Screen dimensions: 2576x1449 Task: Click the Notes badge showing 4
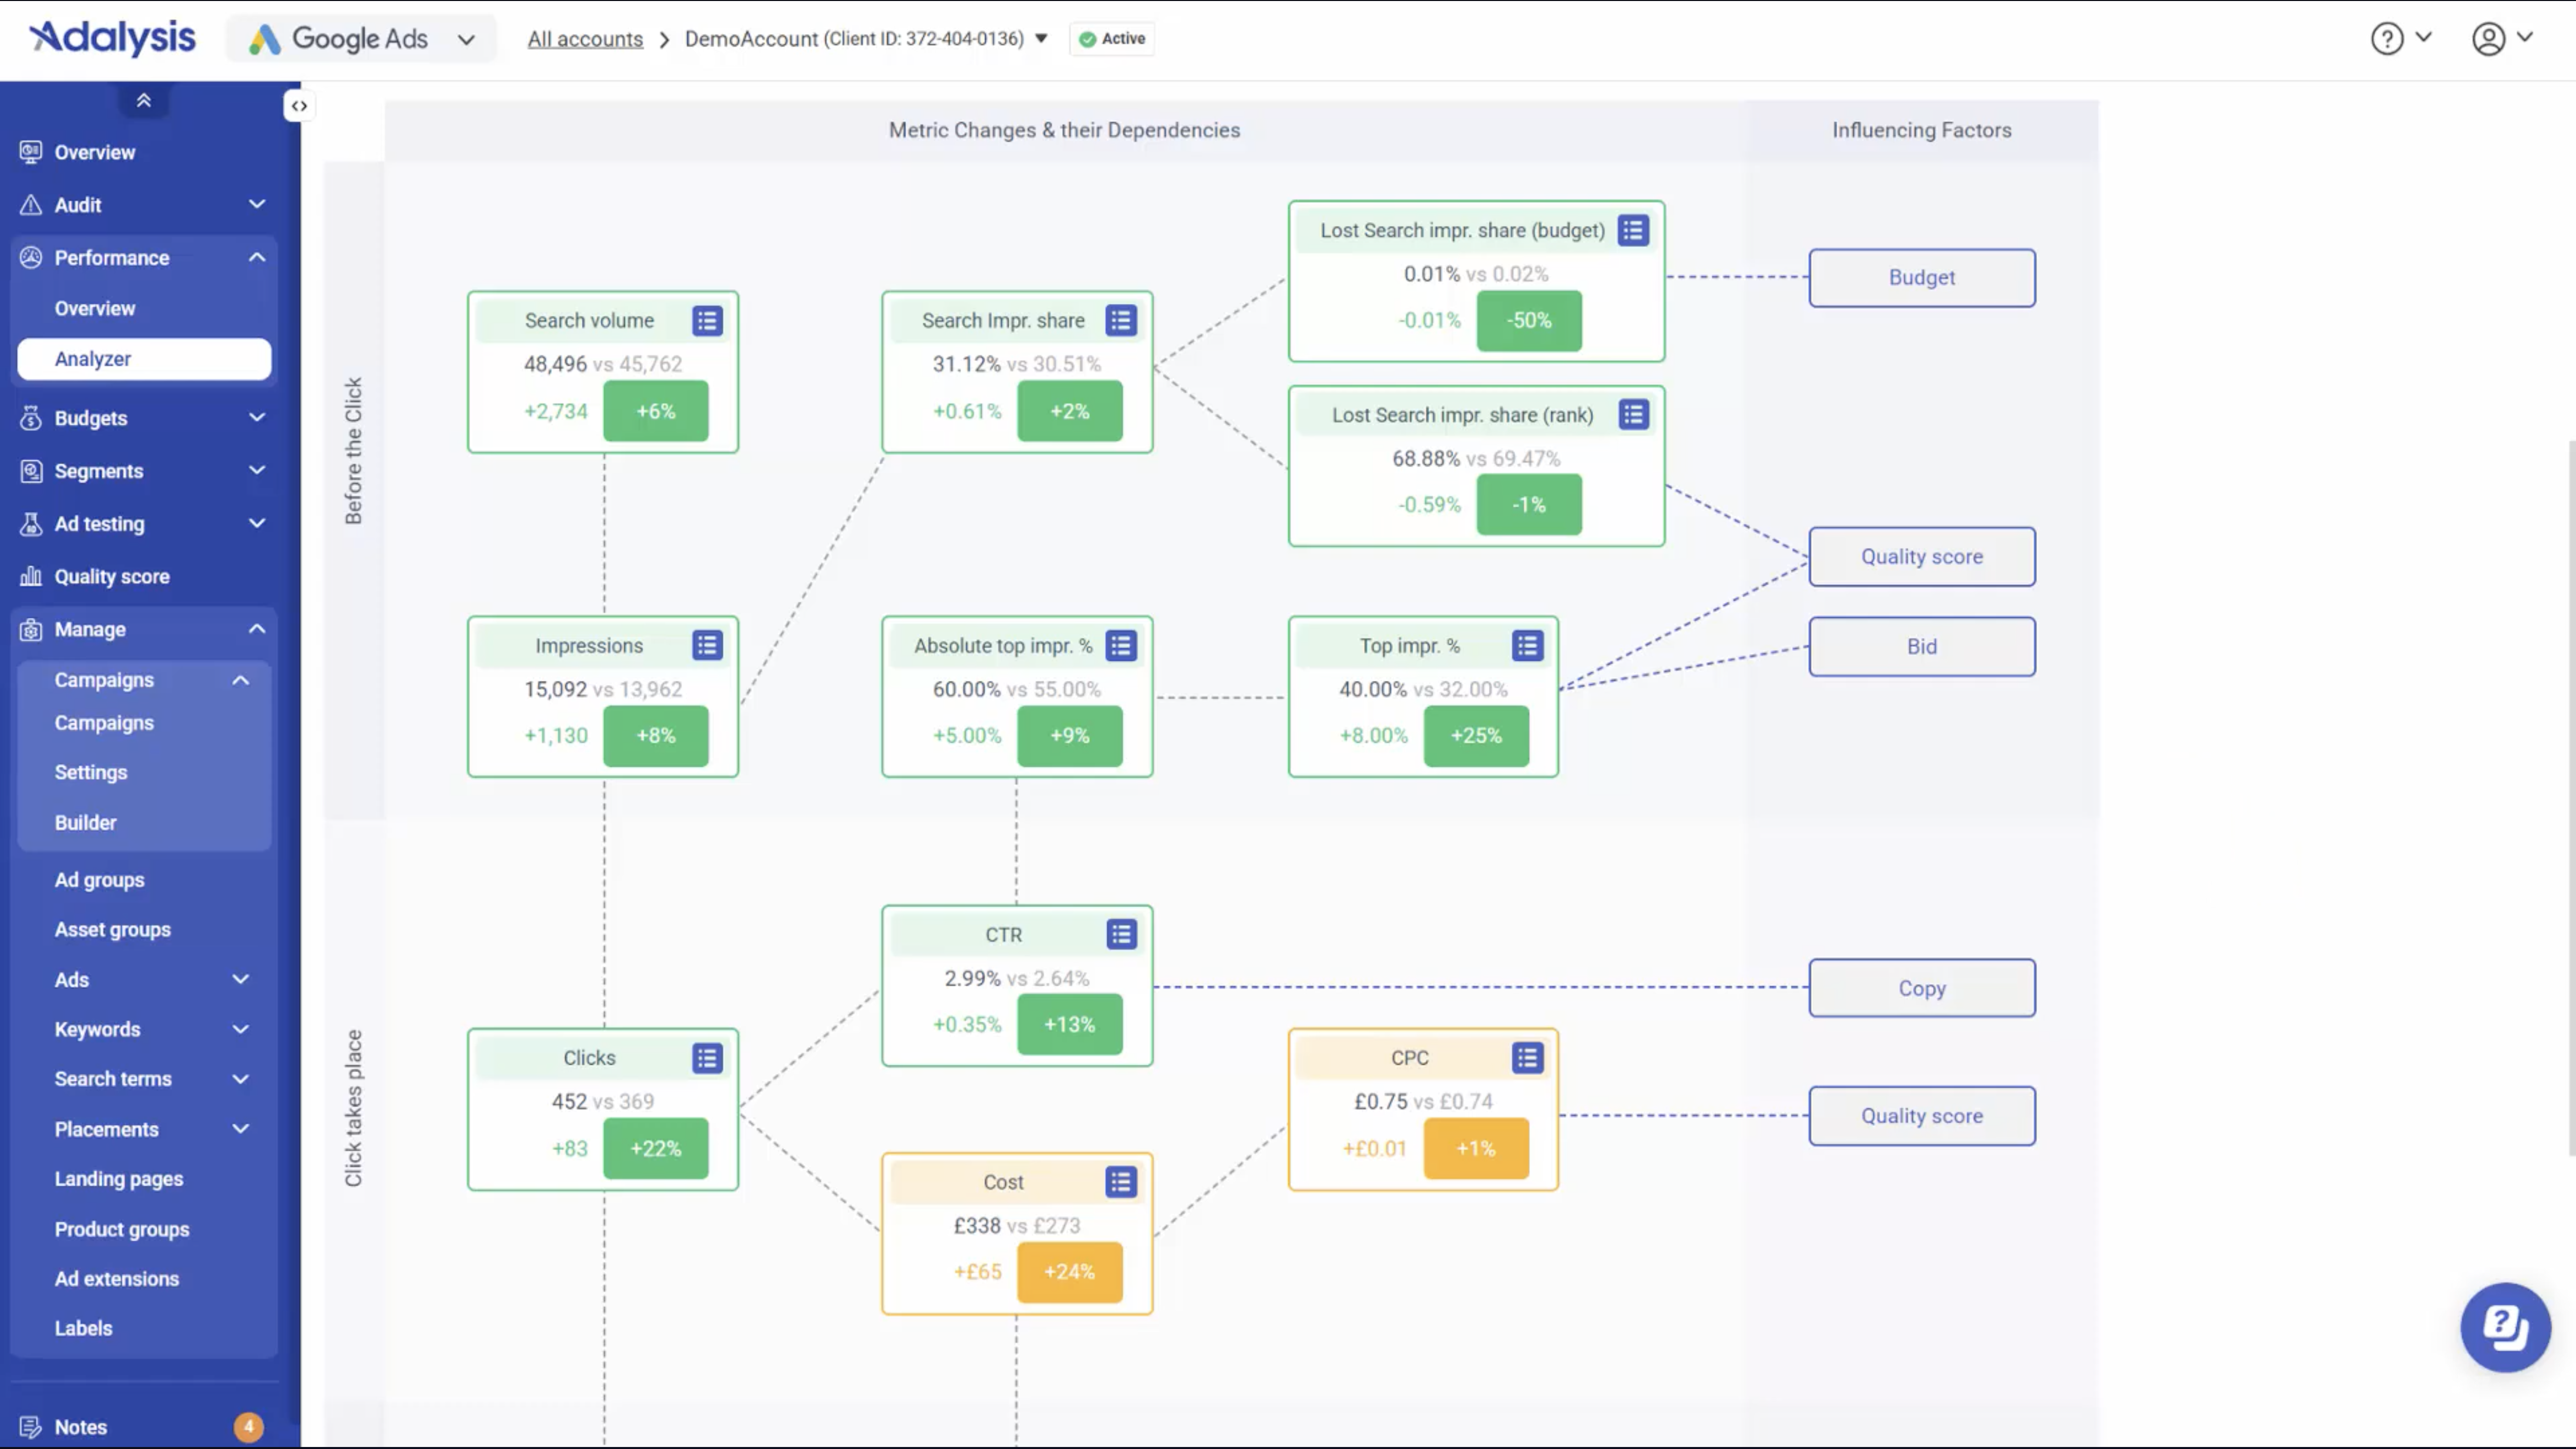tap(249, 1427)
